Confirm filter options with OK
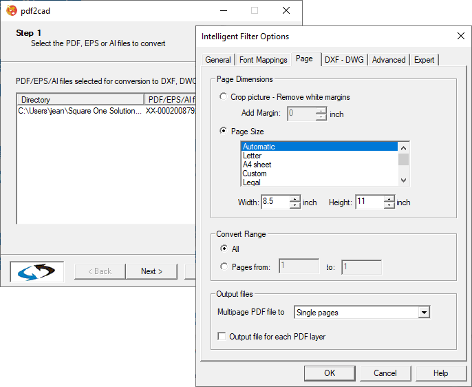The image size is (472, 387). click(x=330, y=373)
